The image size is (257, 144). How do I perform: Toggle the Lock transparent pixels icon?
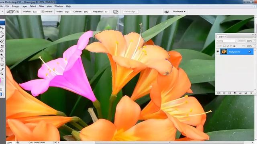pyautogui.click(x=224, y=46)
